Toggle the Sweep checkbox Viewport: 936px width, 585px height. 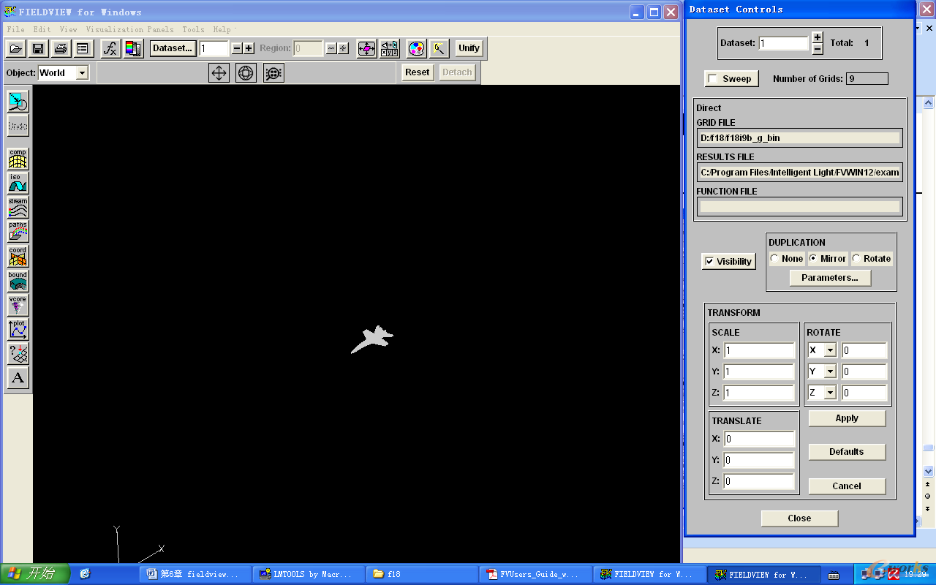coord(713,78)
